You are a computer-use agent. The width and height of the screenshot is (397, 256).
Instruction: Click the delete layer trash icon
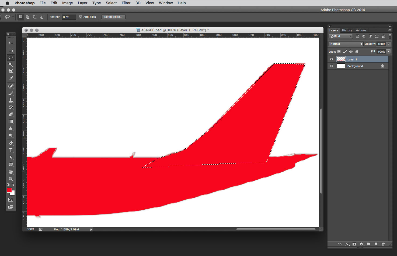coord(383,244)
